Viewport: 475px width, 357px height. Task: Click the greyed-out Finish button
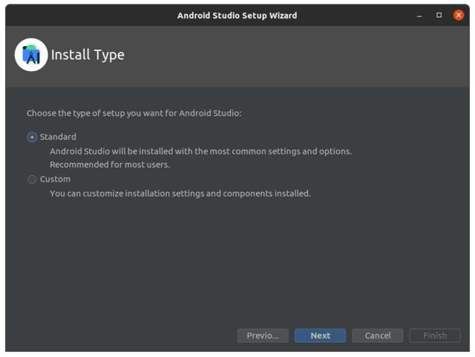[435, 336]
